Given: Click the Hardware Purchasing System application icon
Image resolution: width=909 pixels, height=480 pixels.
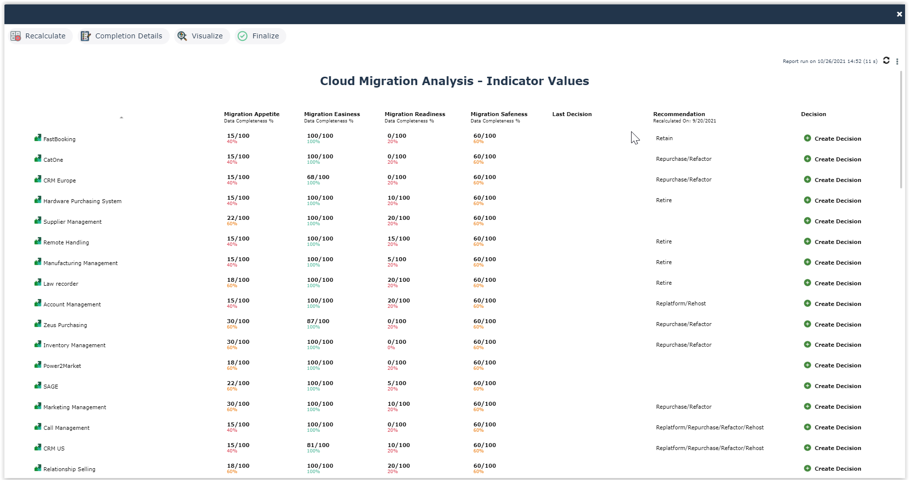Looking at the screenshot, I should tap(38, 200).
